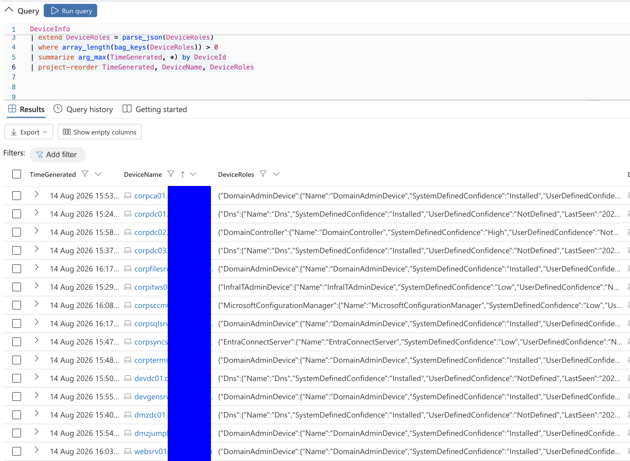
Task: Click the project-reorder query line
Action: pos(142,67)
